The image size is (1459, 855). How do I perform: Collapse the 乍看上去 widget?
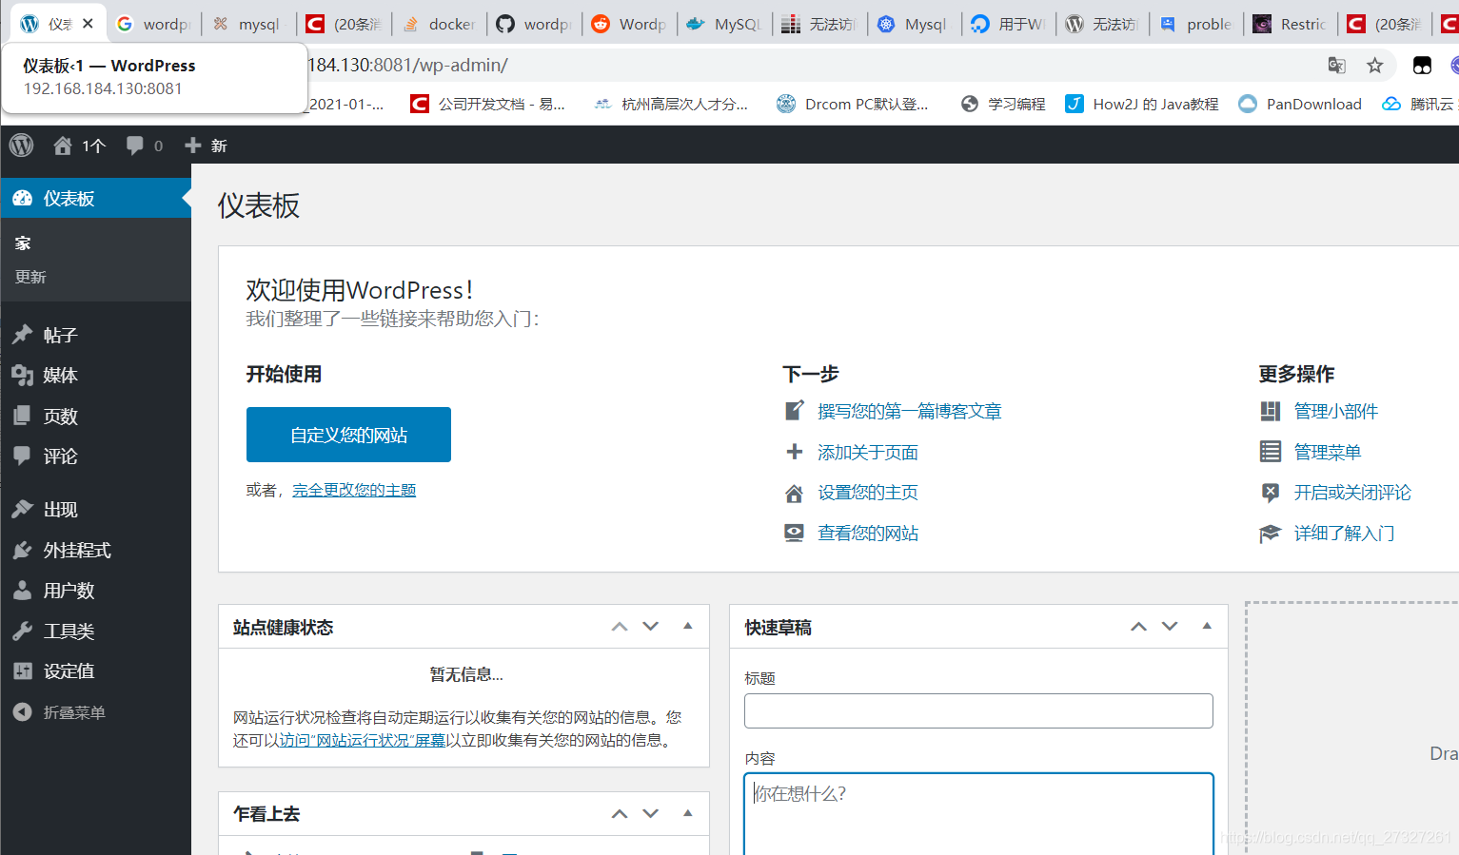click(x=687, y=813)
